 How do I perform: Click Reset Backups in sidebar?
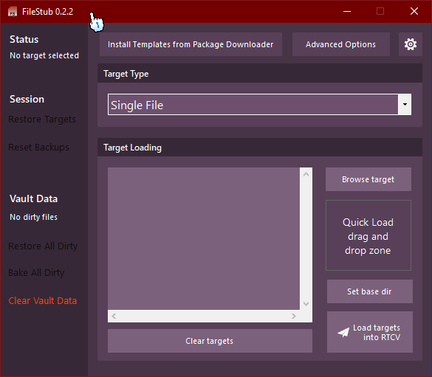(x=39, y=148)
